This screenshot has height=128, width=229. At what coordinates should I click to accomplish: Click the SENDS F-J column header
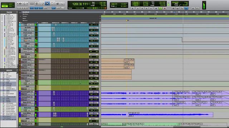tap(84, 23)
